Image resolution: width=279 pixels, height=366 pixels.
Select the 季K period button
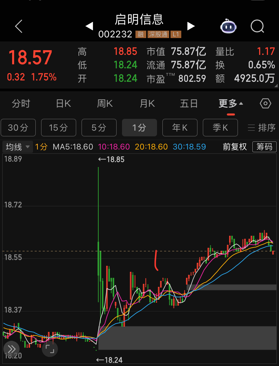[x=220, y=128]
